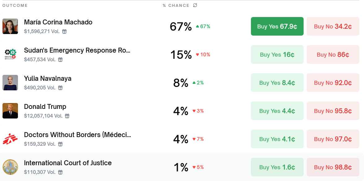Click the refresh icon beside % Chance
Image resolution: width=364 pixels, height=181 pixels.
coord(195,5)
